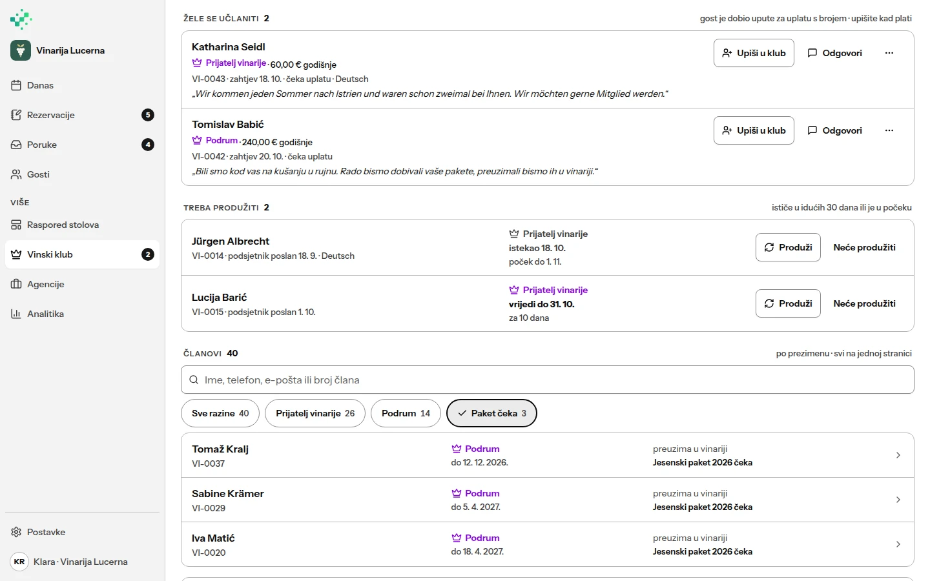Click Tomaž Kralj's Podrum crown icon
This screenshot has width=930, height=581.
pos(457,449)
